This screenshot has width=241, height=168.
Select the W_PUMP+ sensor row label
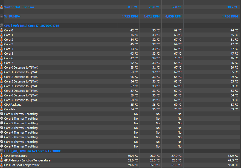[x=12, y=16]
